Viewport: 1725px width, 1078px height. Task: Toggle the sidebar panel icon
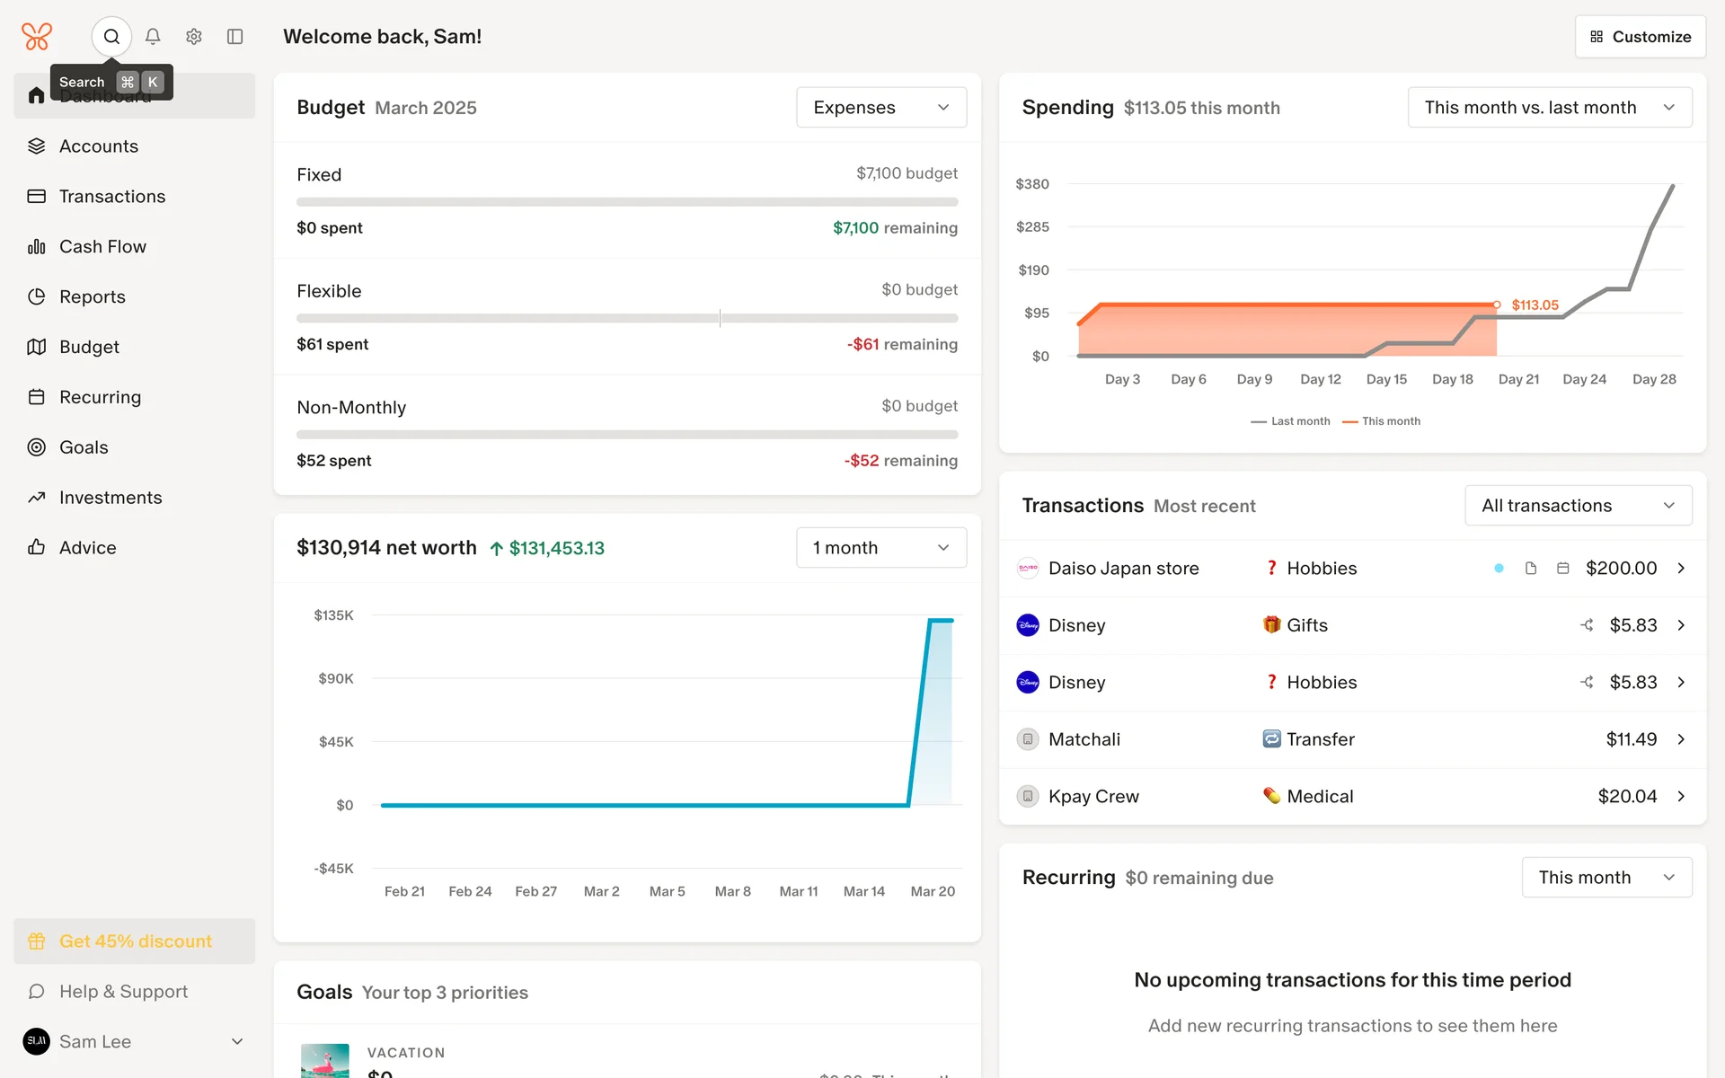pos(235,37)
